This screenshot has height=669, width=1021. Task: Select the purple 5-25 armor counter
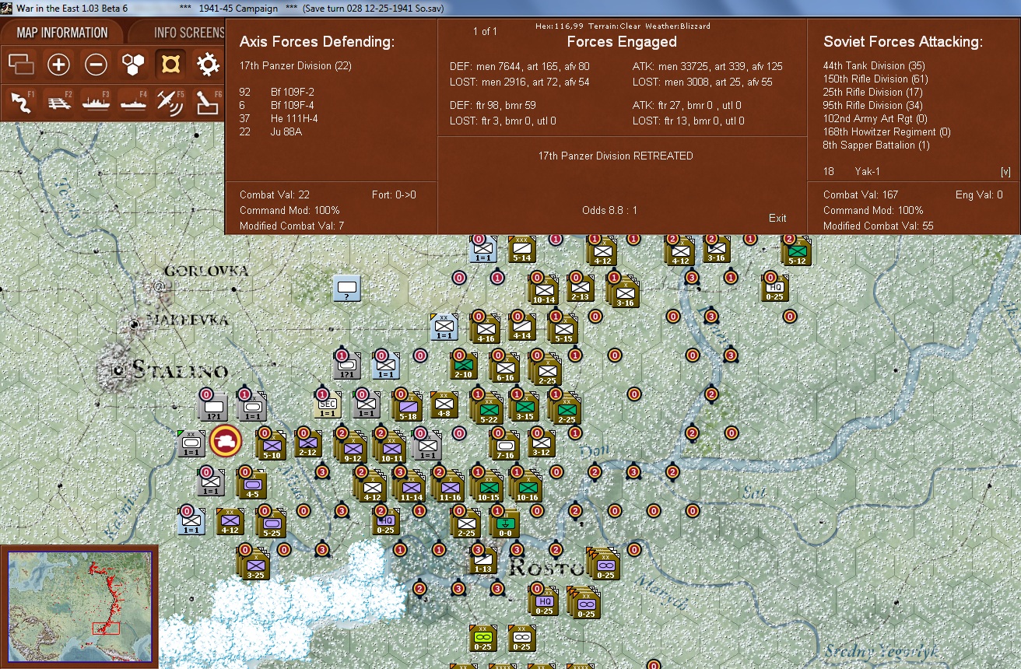(272, 524)
